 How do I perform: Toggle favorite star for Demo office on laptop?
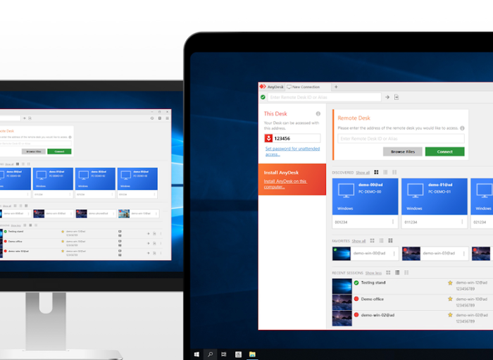(x=450, y=299)
